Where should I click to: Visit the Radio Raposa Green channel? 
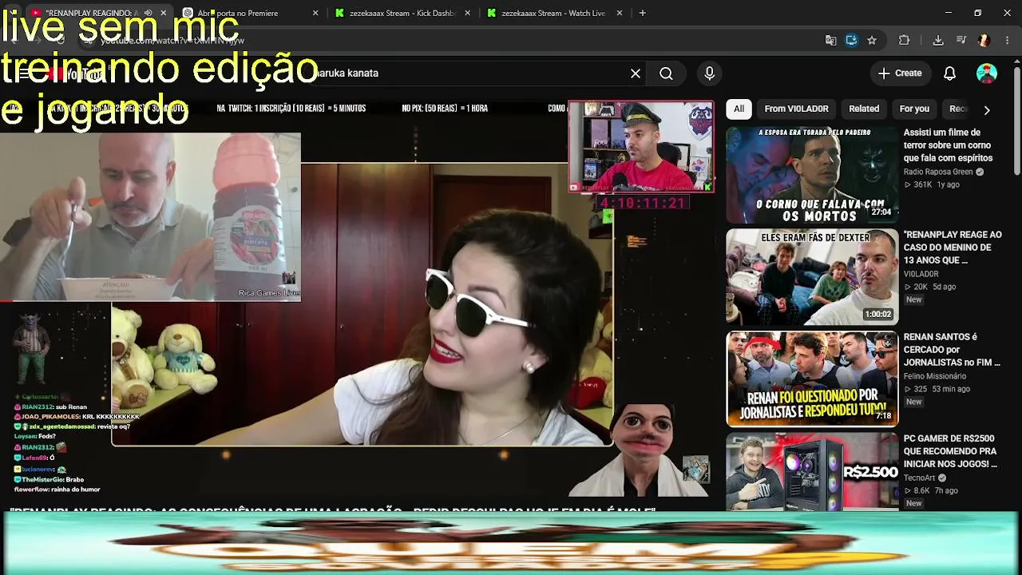click(x=938, y=172)
